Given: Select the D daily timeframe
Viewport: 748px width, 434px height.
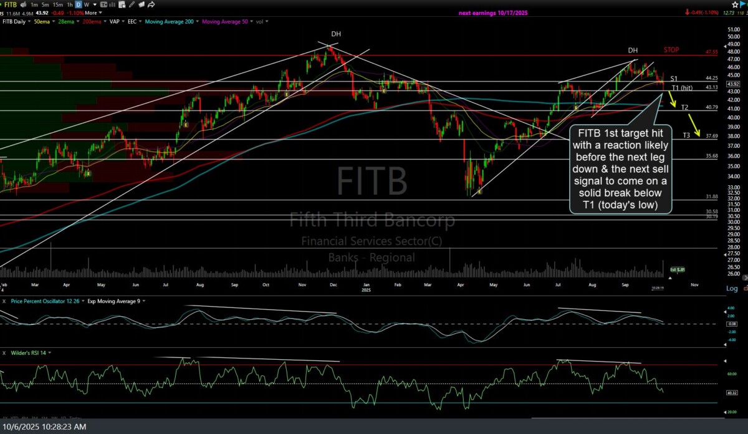Looking at the screenshot, I should pos(77,5).
